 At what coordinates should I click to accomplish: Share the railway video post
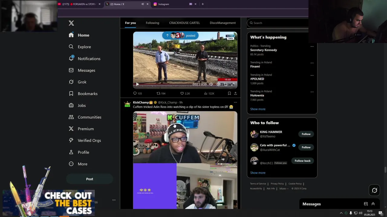tap(235, 93)
